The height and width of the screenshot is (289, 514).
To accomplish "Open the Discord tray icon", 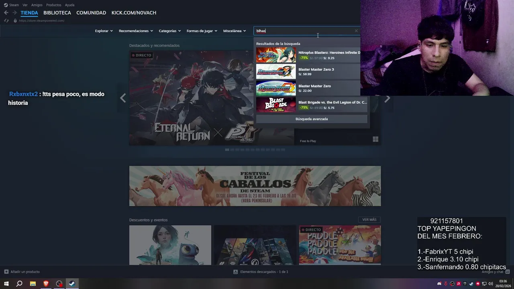I will click(439, 284).
